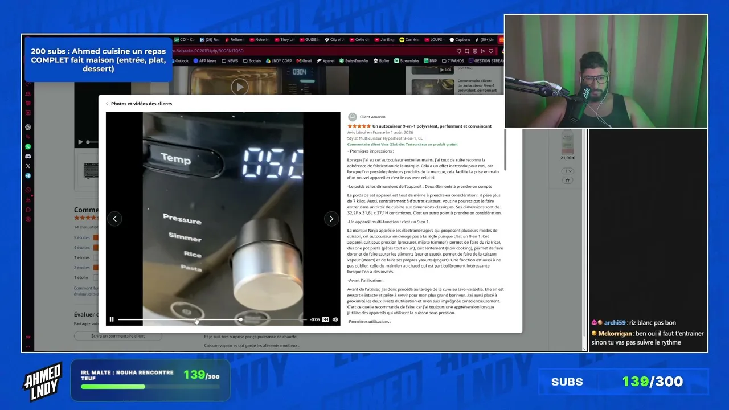Open the Discord sidebar icon
This screenshot has width=729, height=410.
pyautogui.click(x=28, y=156)
